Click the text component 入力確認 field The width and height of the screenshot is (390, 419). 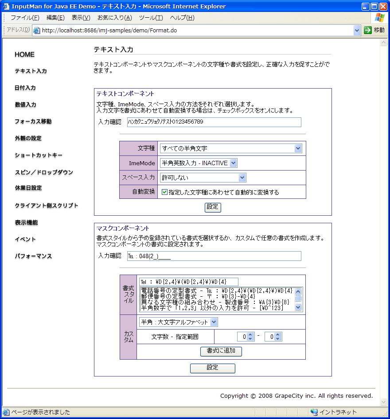coord(214,122)
